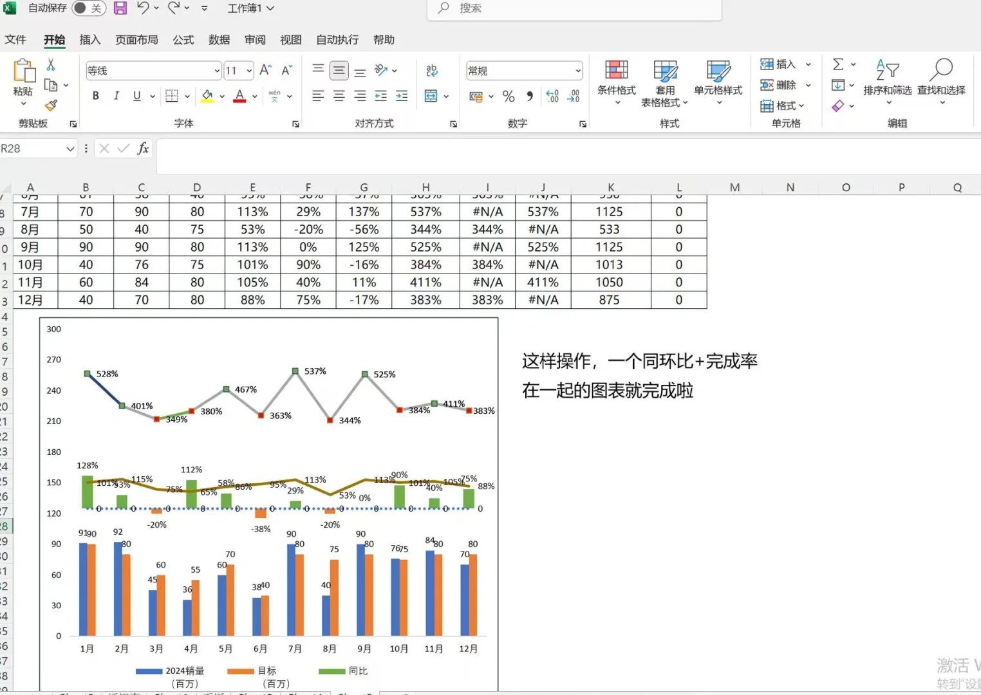Toggle align text left
The width and height of the screenshot is (981, 695).
[x=318, y=96]
